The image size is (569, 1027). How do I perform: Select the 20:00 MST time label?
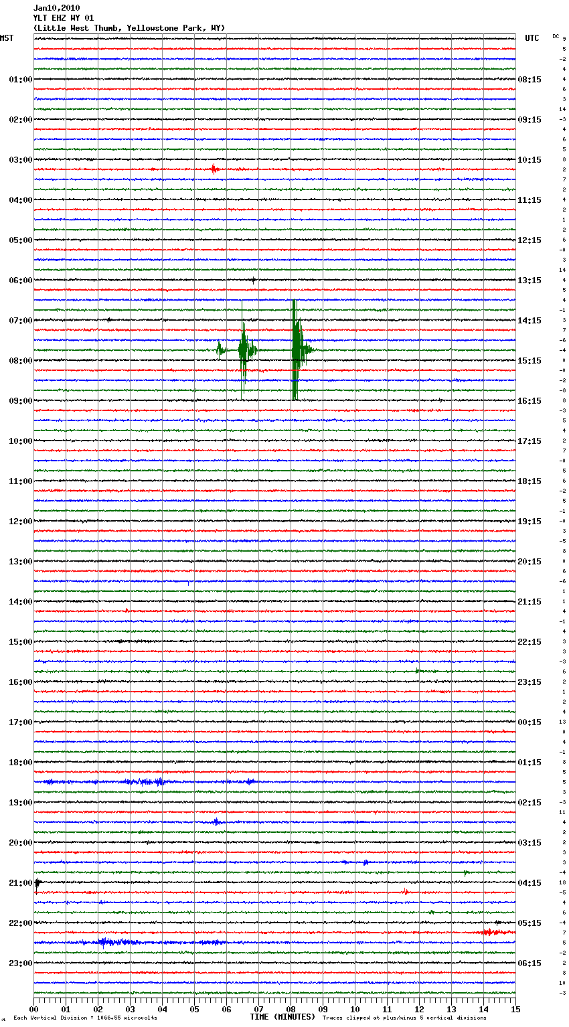[x=21, y=843]
